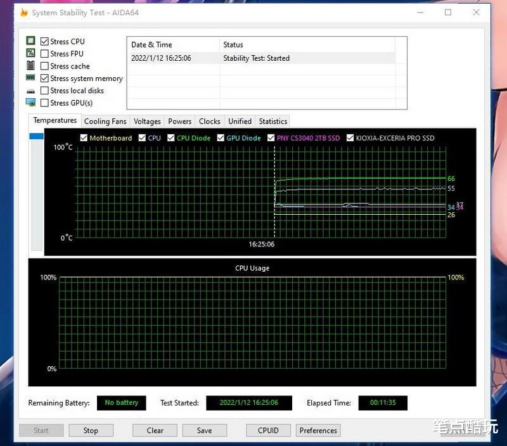The height and width of the screenshot is (446, 507).
Task: Hide the CPU Diode temperature line
Action: [x=171, y=138]
